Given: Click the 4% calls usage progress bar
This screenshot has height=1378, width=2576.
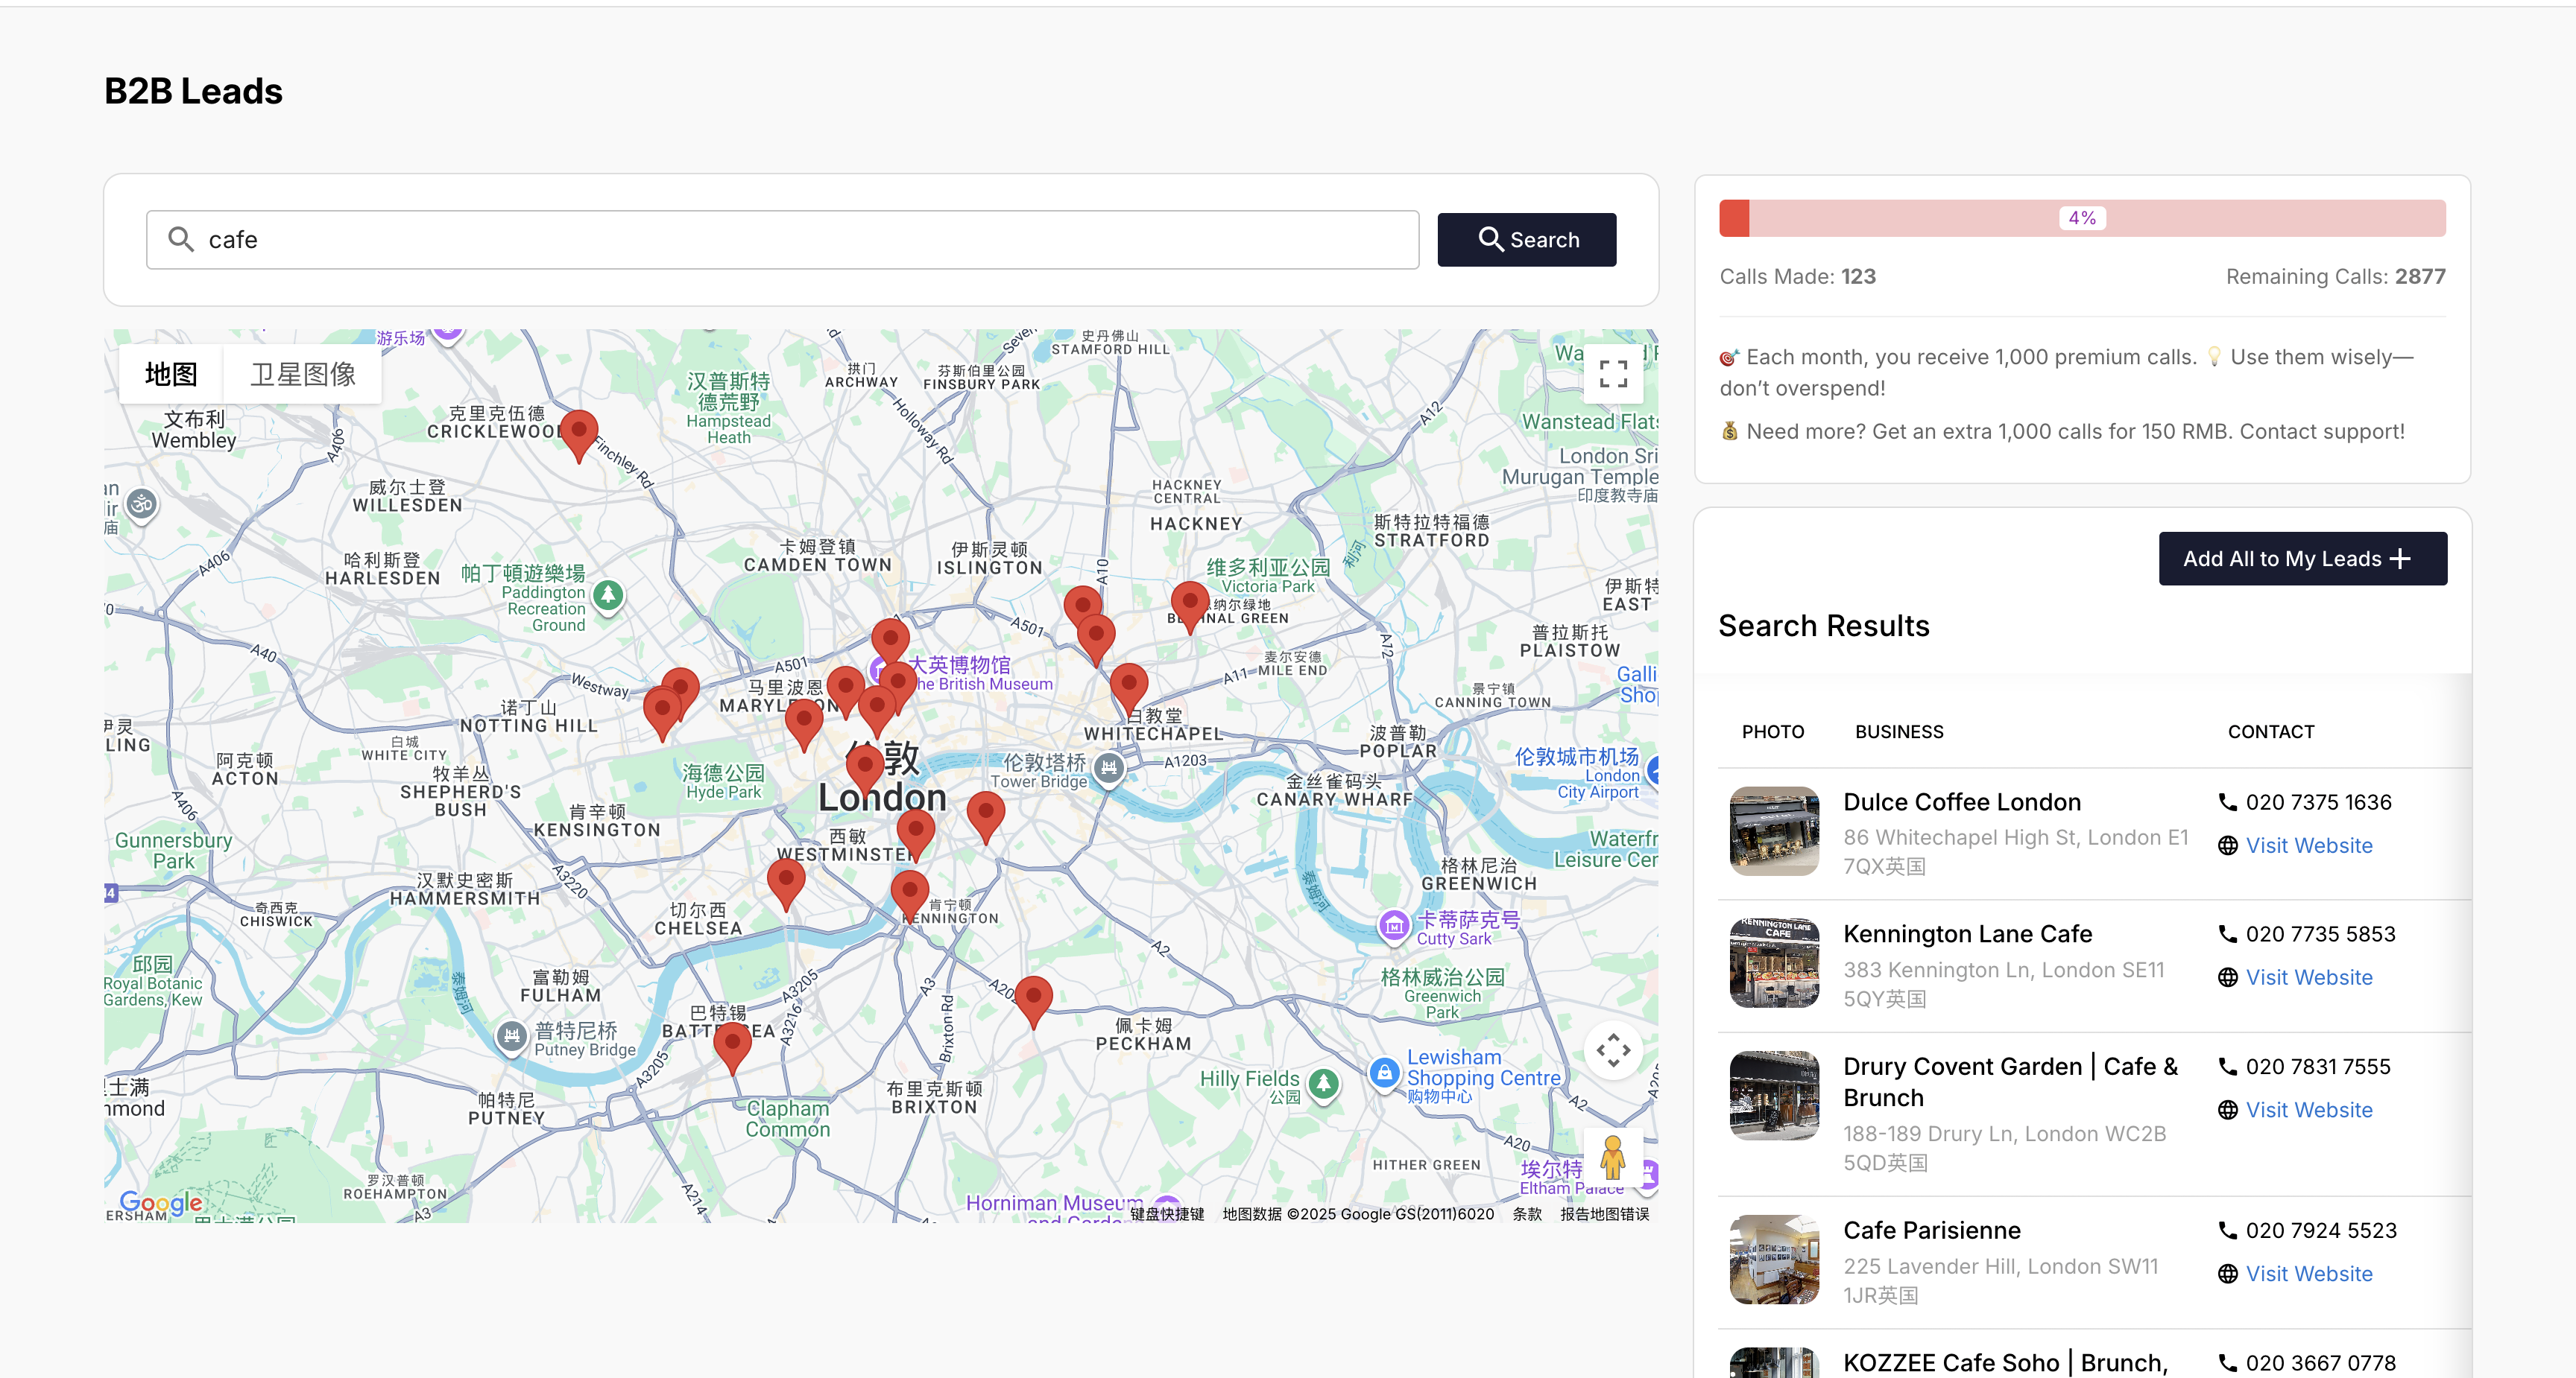Looking at the screenshot, I should tap(2082, 218).
